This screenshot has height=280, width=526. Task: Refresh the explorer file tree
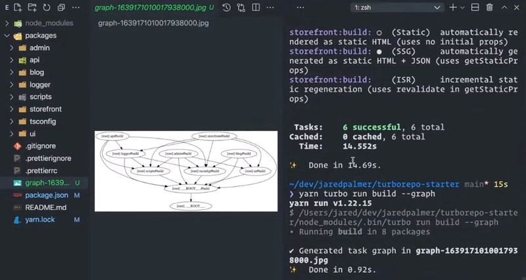tap(47, 7)
